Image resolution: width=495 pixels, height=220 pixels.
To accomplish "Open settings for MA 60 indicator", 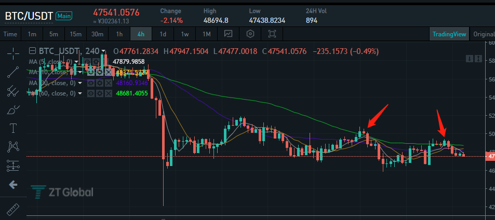I will tap(100, 93).
